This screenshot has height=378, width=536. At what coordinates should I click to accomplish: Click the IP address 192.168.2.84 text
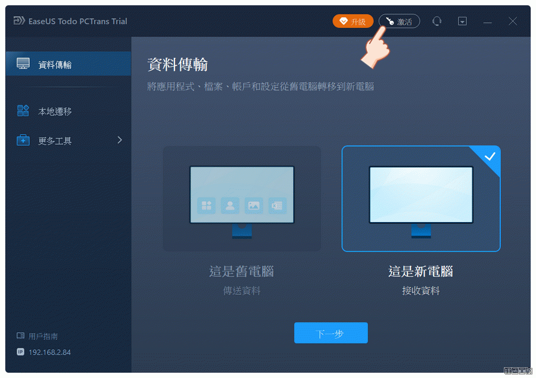(49, 352)
